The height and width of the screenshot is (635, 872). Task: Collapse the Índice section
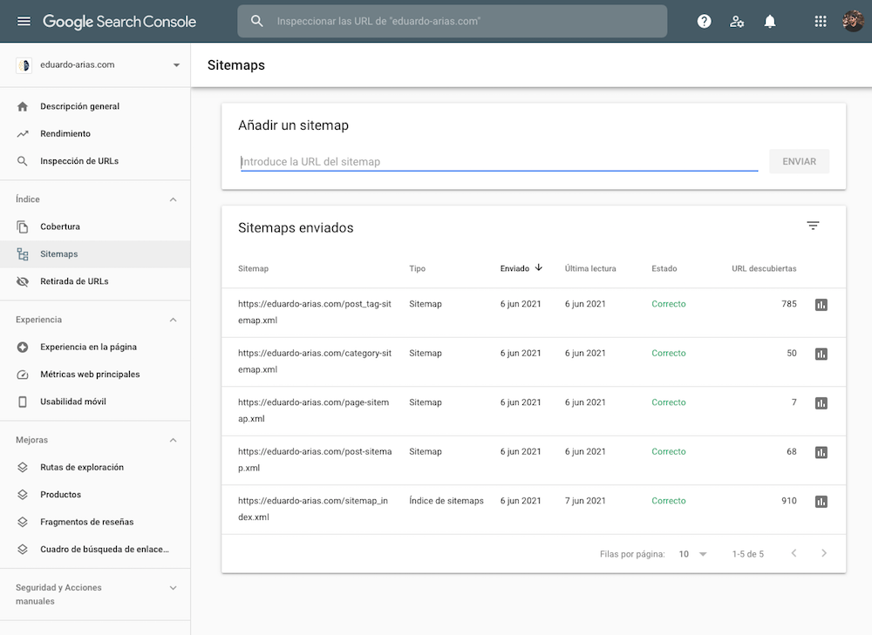pos(173,199)
